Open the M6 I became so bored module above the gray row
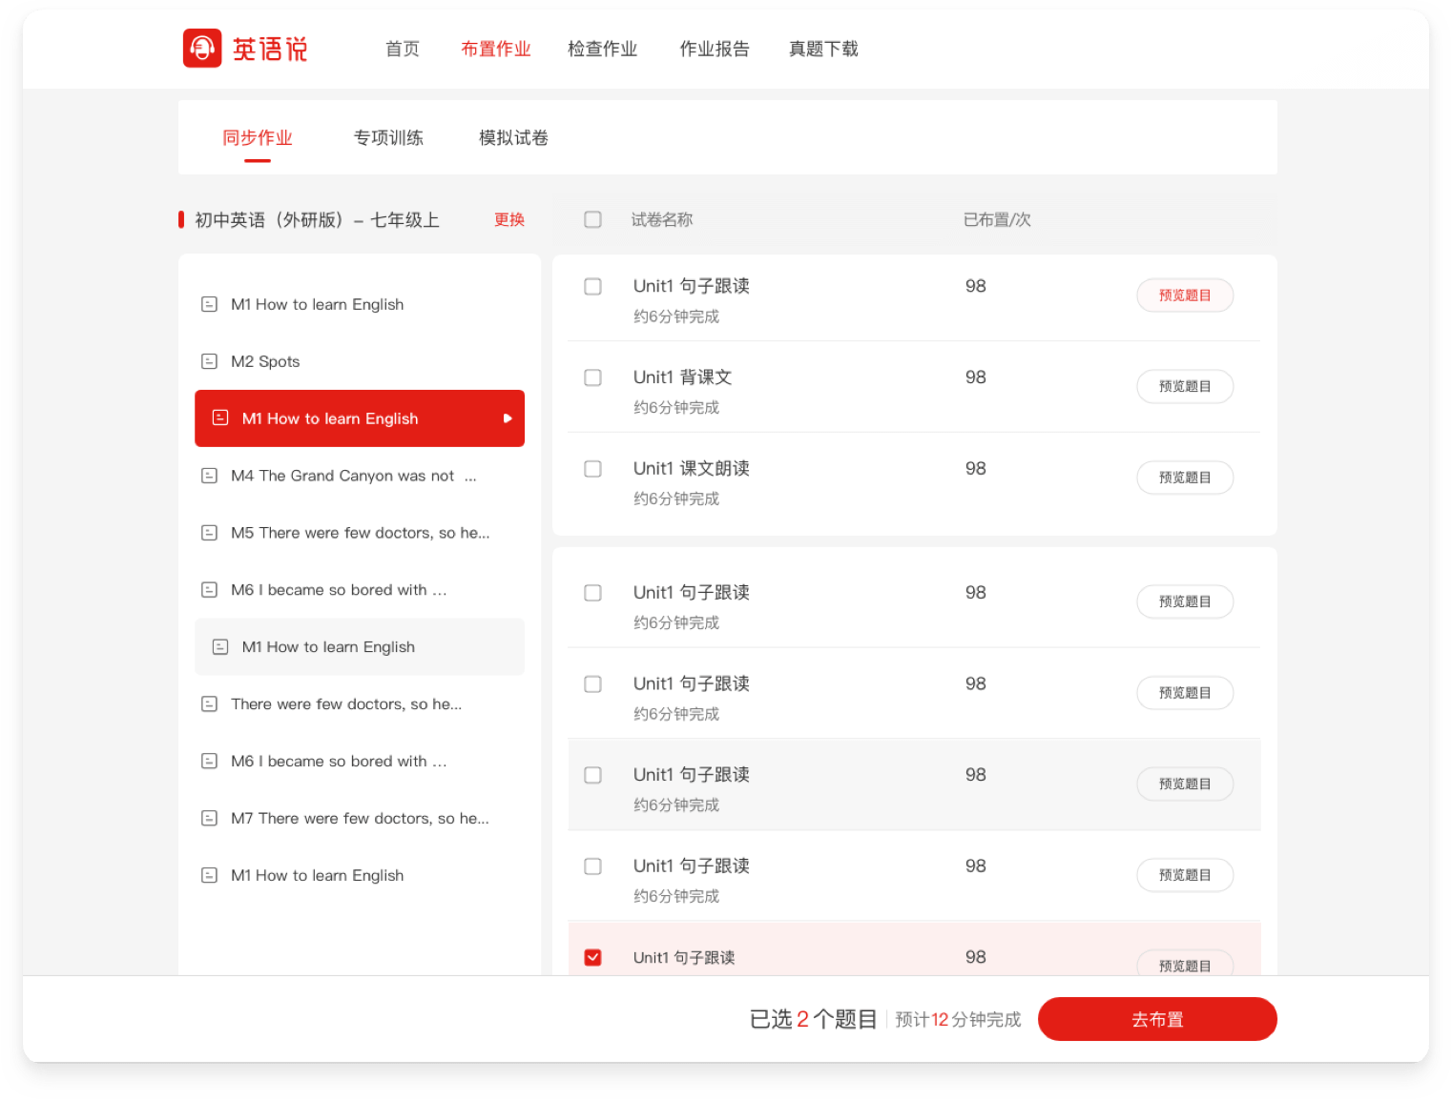 (x=339, y=590)
